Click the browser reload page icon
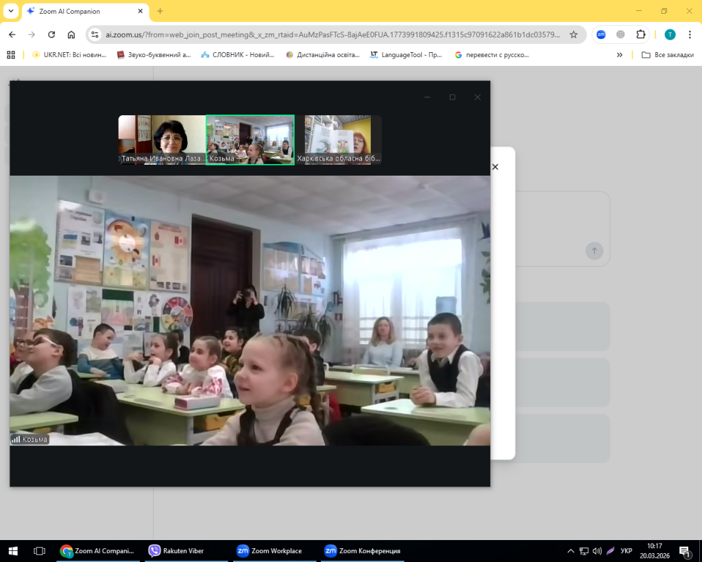 pyautogui.click(x=51, y=34)
